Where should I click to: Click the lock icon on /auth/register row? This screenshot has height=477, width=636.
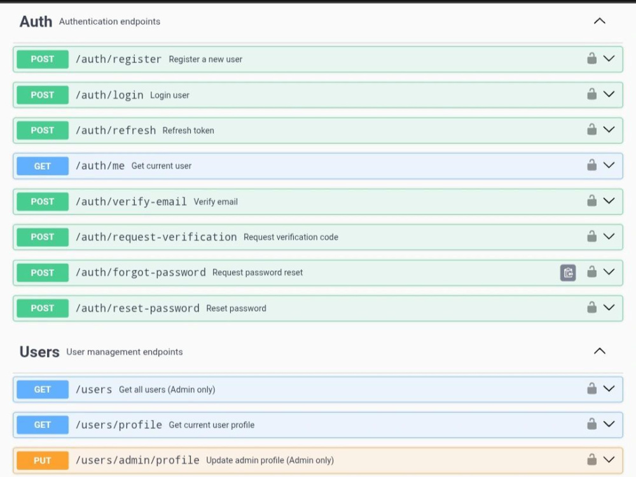pos(591,59)
